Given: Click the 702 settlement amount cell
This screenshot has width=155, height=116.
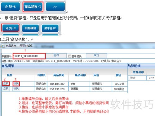Looking at the screenshot, I should [x=151, y=78].
